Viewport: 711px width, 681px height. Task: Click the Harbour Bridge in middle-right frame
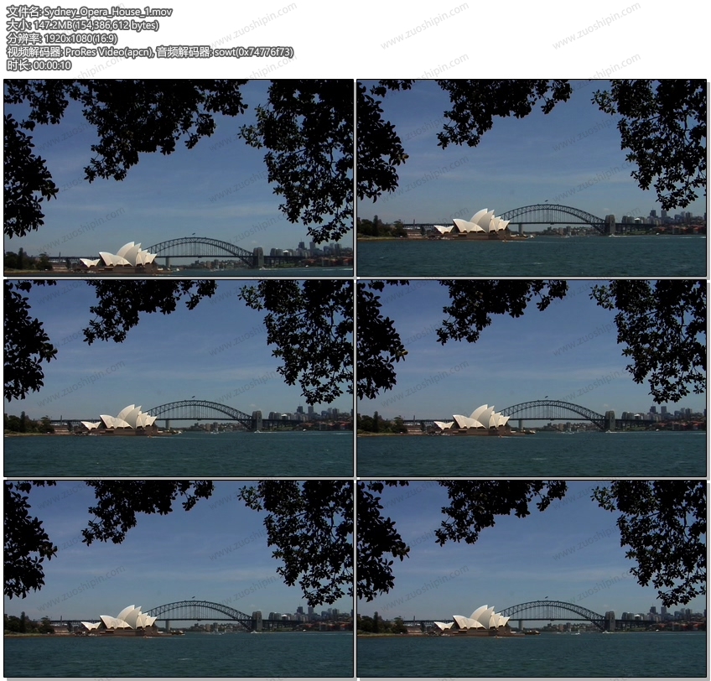point(553,408)
